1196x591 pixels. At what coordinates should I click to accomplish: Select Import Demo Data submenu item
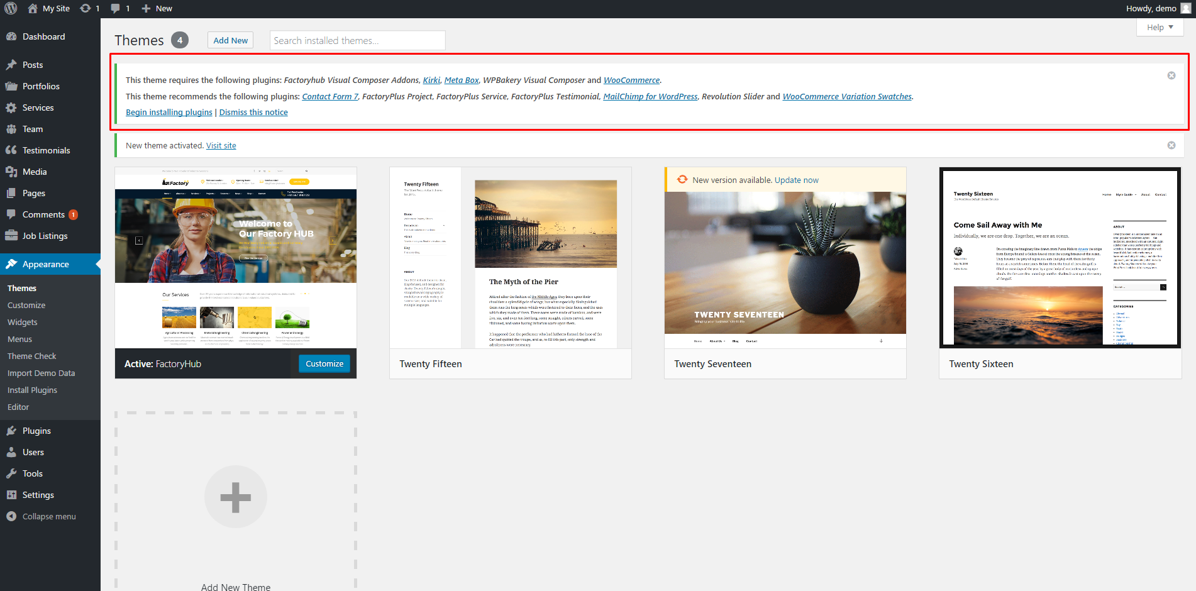41,373
